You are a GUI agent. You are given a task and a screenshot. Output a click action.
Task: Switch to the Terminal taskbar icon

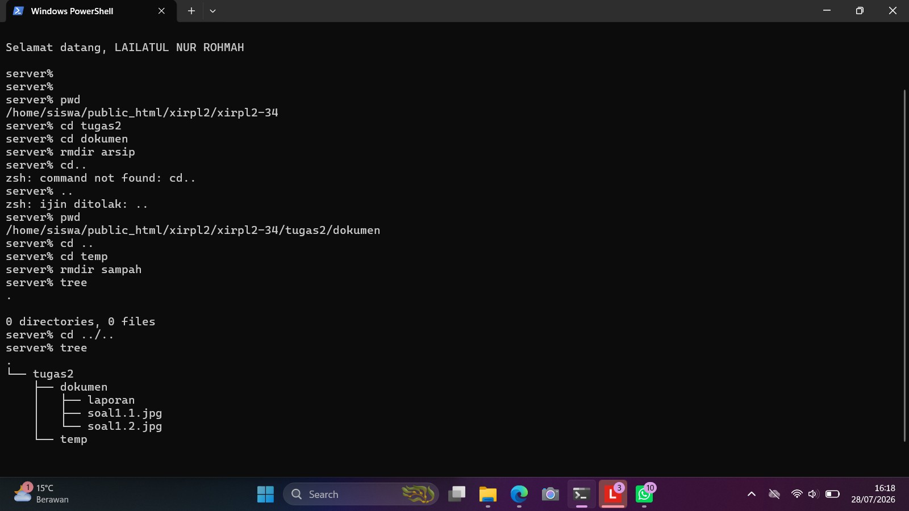click(x=581, y=494)
